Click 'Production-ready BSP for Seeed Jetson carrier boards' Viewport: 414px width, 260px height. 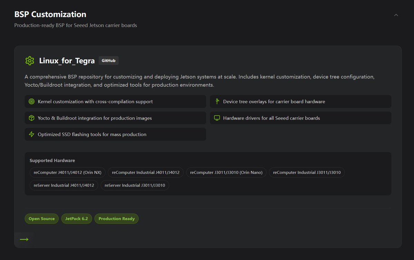tap(76, 25)
